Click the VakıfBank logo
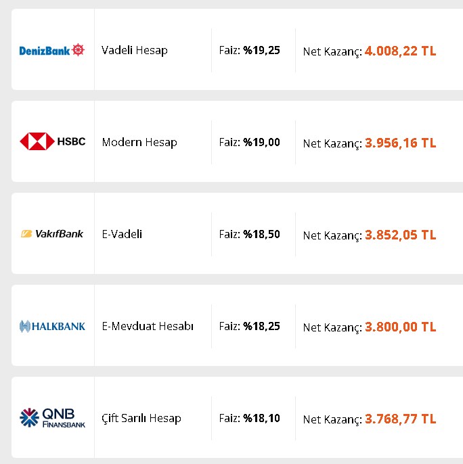Viewport: 463px width, 464px height. 52,234
